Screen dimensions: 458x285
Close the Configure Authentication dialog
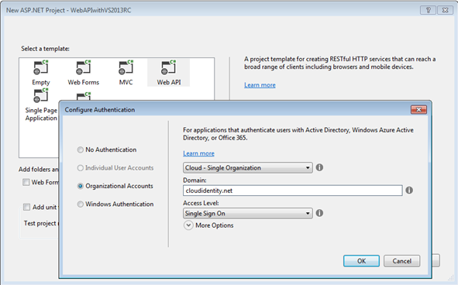tap(418, 109)
